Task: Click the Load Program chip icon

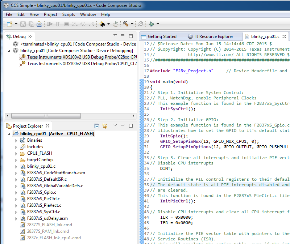Action: (x=102, y=24)
